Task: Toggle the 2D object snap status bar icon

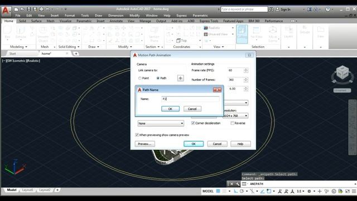Action: coord(269,191)
